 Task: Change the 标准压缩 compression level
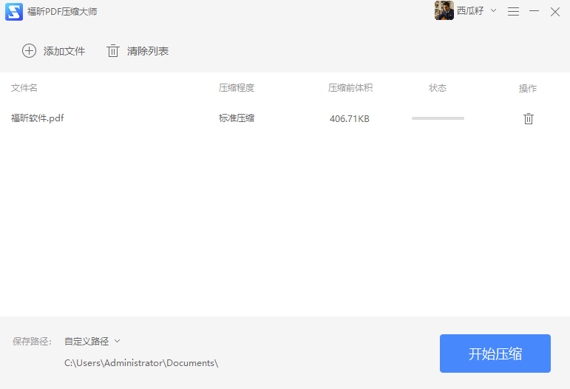237,118
